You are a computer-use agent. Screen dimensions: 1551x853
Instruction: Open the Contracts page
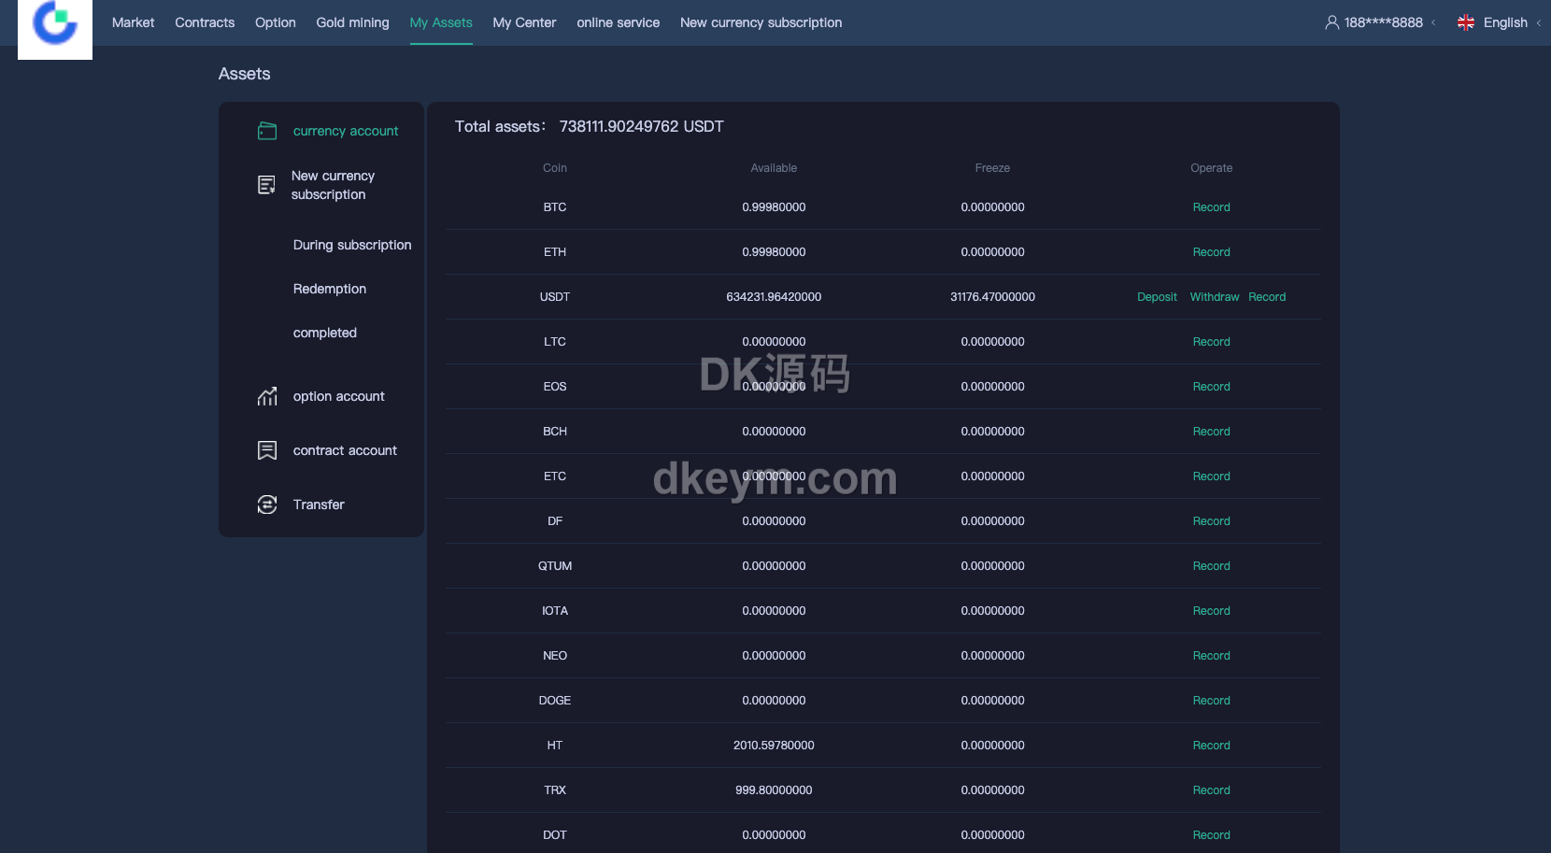coord(205,22)
